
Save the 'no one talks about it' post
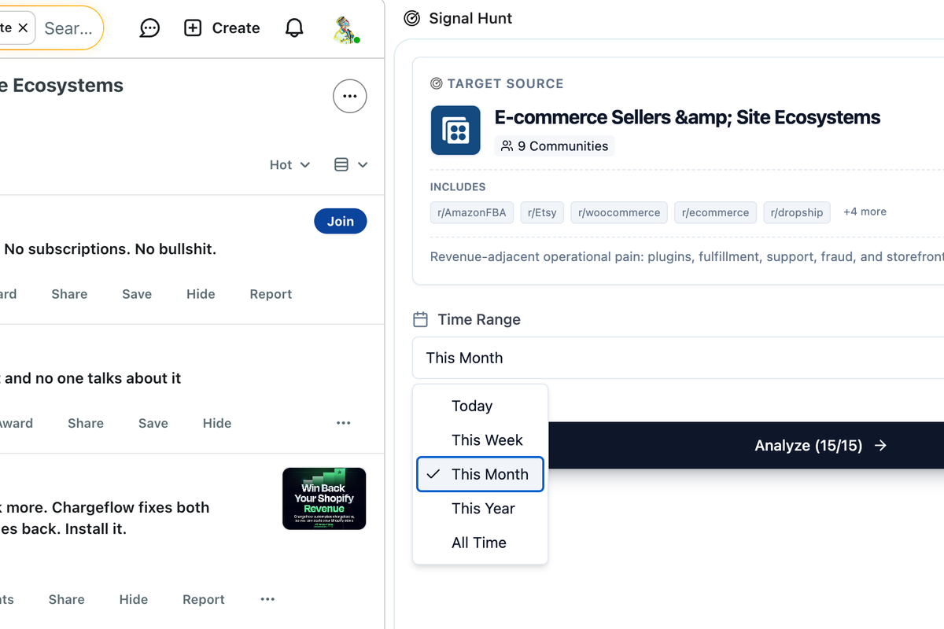click(153, 423)
